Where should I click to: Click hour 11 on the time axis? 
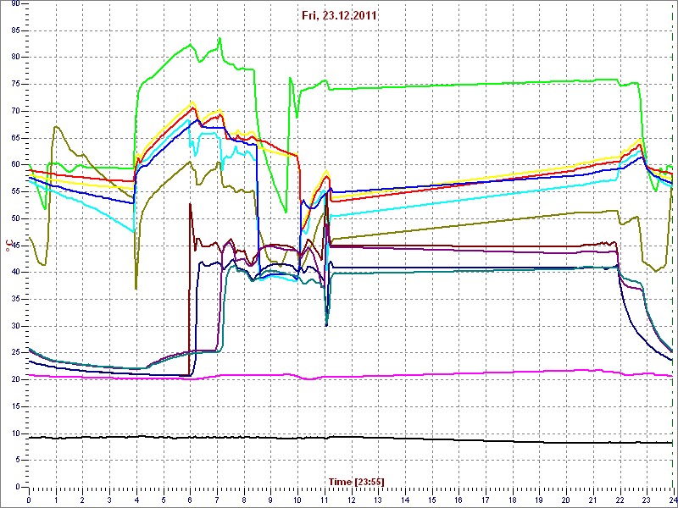click(x=325, y=499)
